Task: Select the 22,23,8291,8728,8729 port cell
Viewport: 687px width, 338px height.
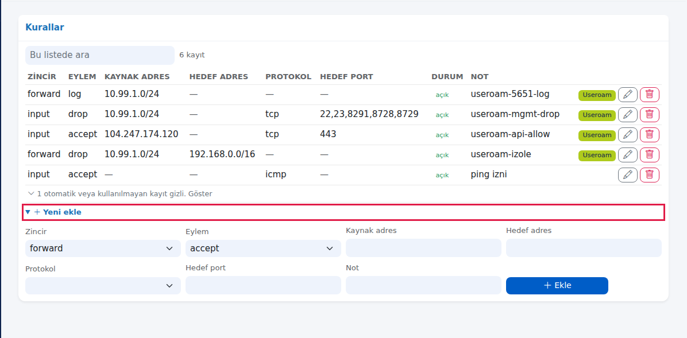Action: click(x=369, y=114)
